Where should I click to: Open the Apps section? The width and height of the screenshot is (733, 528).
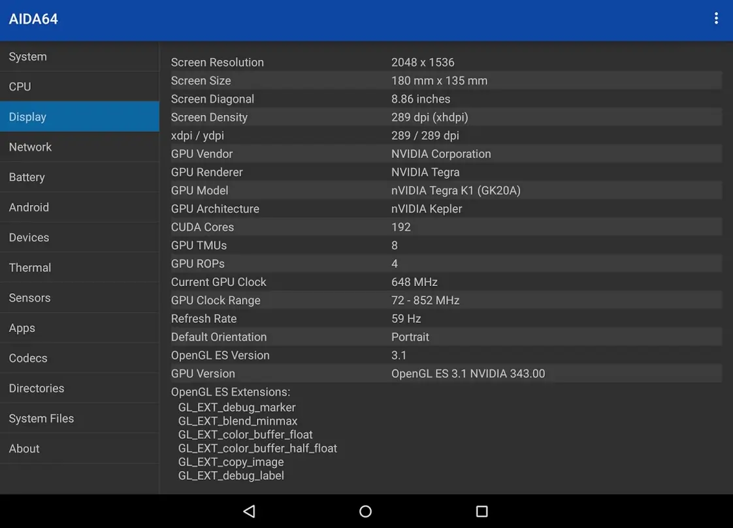click(80, 328)
